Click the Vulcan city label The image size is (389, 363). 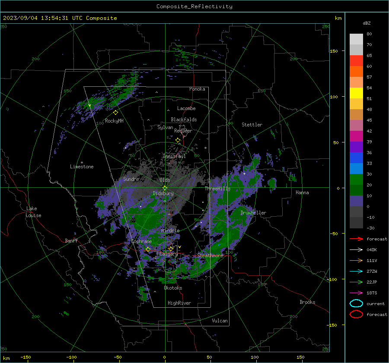tap(220, 321)
